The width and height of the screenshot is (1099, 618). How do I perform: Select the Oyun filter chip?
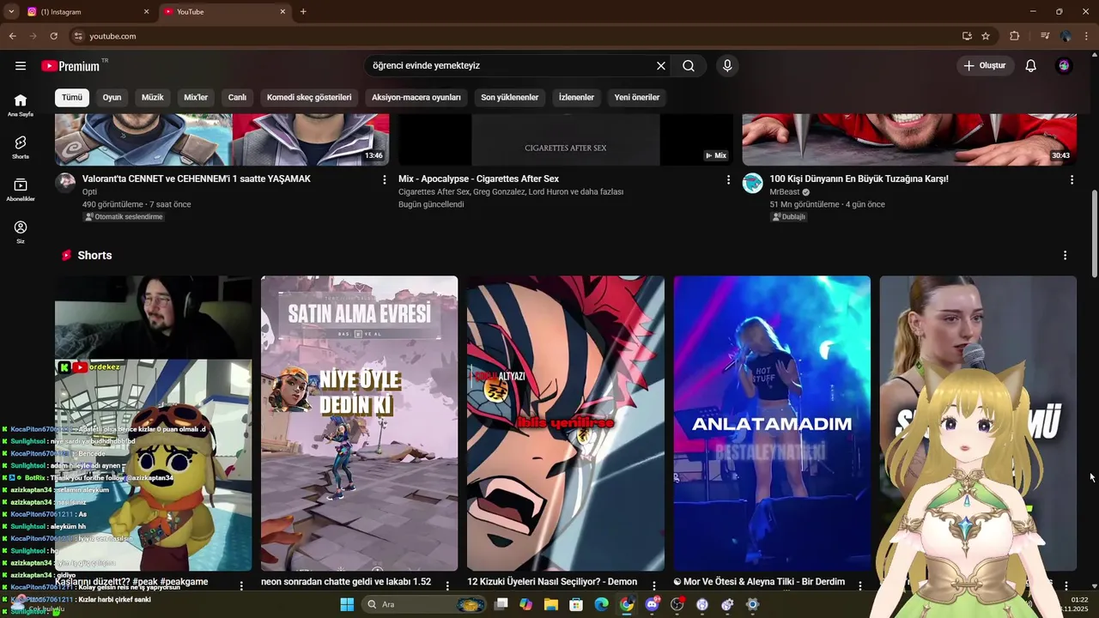(112, 97)
